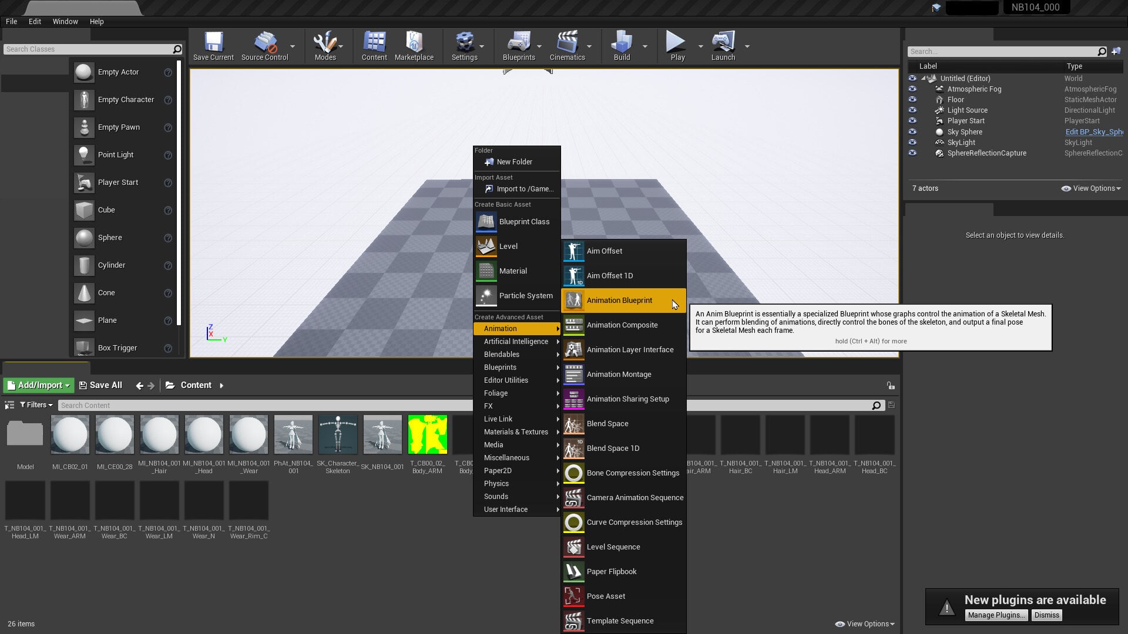The width and height of the screenshot is (1128, 634).
Task: Toggle visibility of Floor actor
Action: tap(912, 99)
